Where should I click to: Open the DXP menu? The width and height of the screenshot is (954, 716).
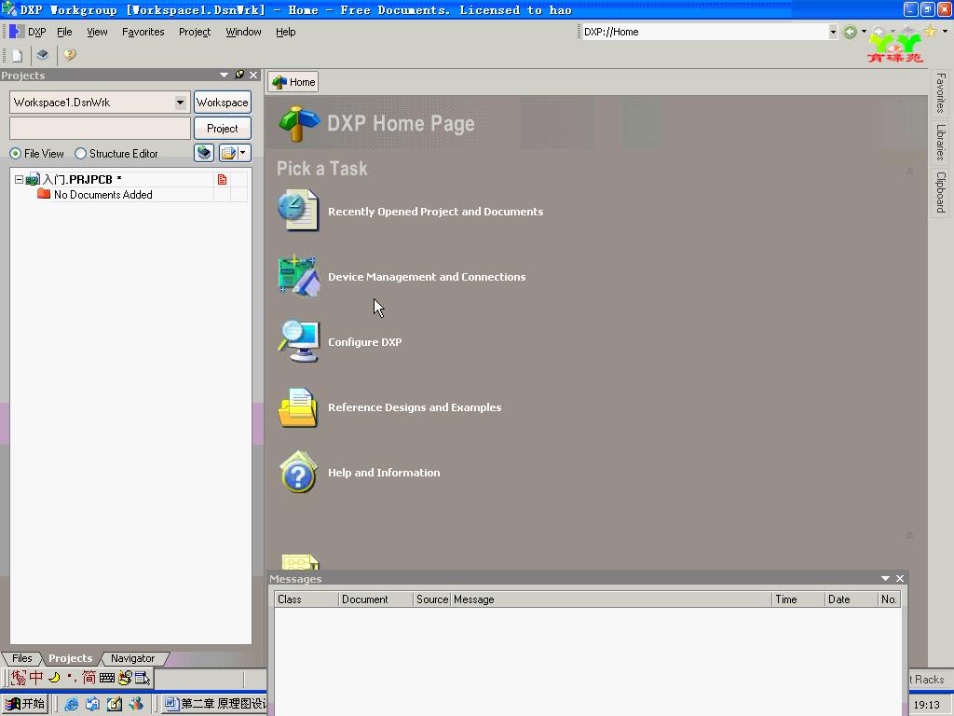click(x=37, y=32)
